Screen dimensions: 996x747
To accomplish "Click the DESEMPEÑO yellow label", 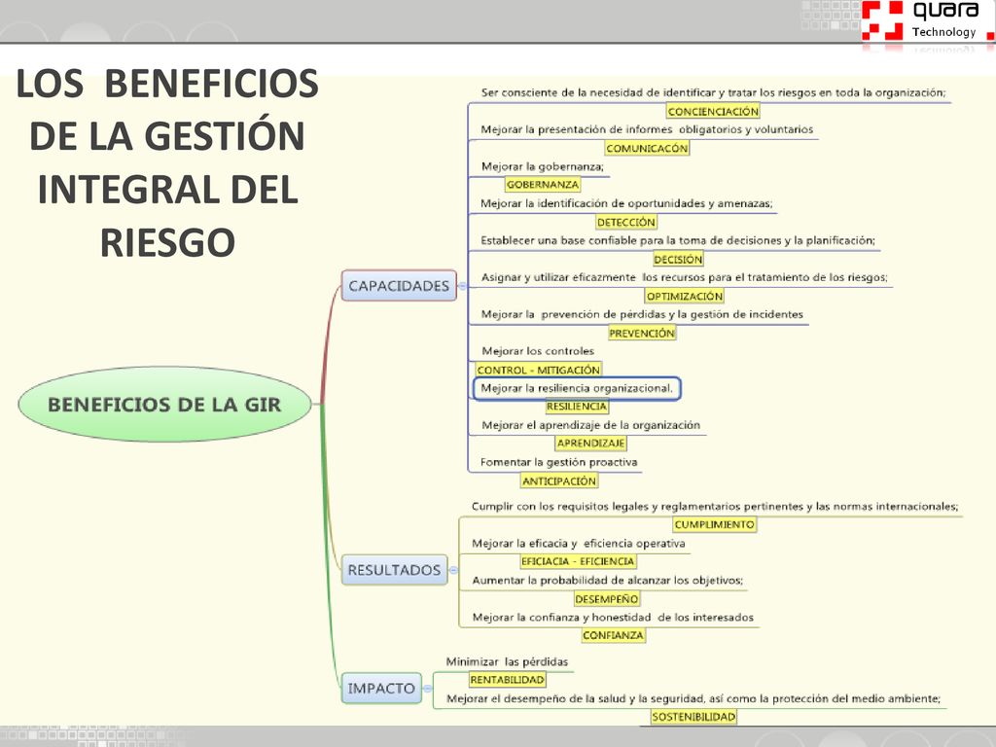I will pyautogui.click(x=607, y=599).
